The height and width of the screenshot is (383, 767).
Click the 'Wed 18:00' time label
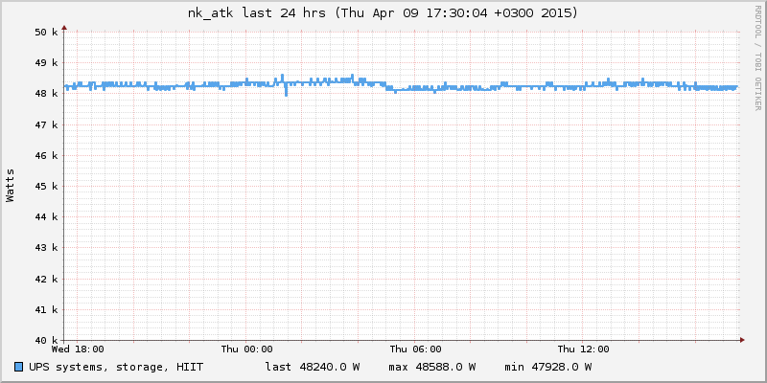[x=78, y=349]
